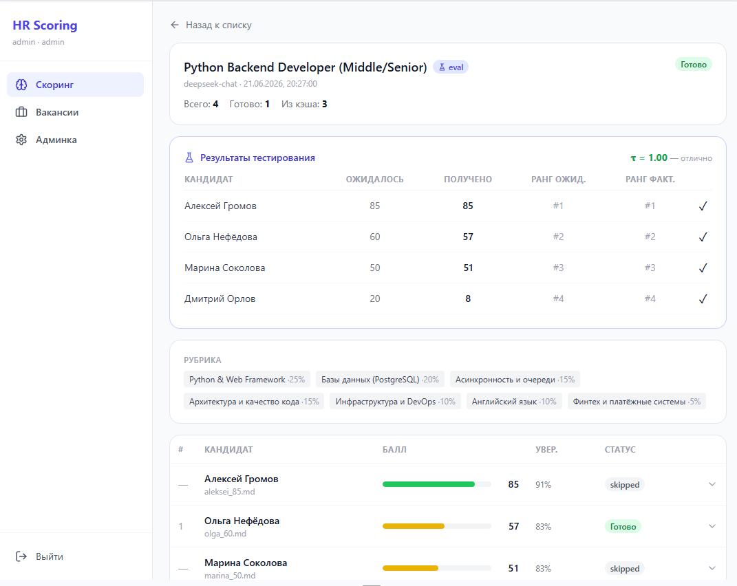
Task: Expand Ольга Нефёдова candidate details
Action: [x=712, y=526]
